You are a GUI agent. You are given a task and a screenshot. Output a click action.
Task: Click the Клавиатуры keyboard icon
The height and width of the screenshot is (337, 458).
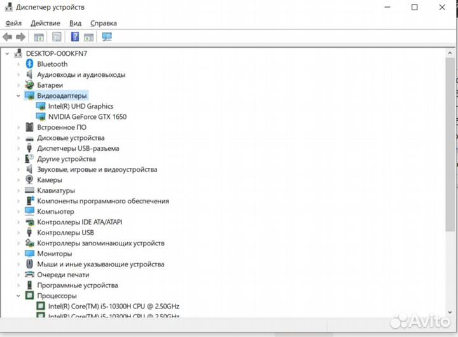tap(30, 191)
